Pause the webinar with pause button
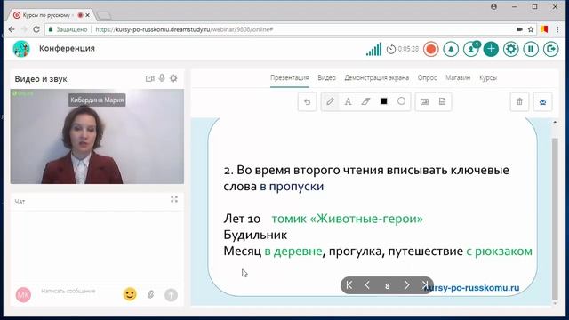569x320 pixels. [531, 49]
